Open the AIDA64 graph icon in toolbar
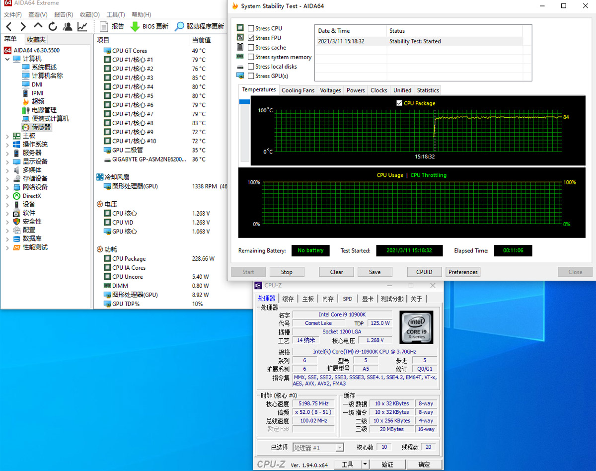The width and height of the screenshot is (596, 471). click(82, 26)
